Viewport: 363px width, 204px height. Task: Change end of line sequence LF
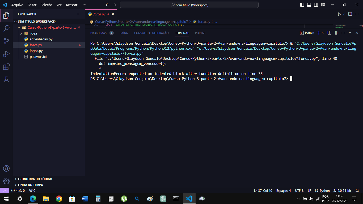309,190
